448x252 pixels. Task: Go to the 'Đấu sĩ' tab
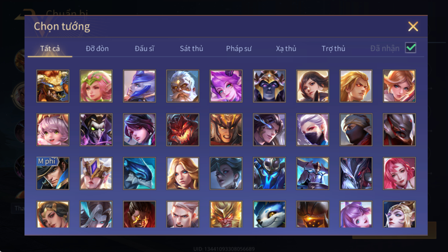pos(144,49)
